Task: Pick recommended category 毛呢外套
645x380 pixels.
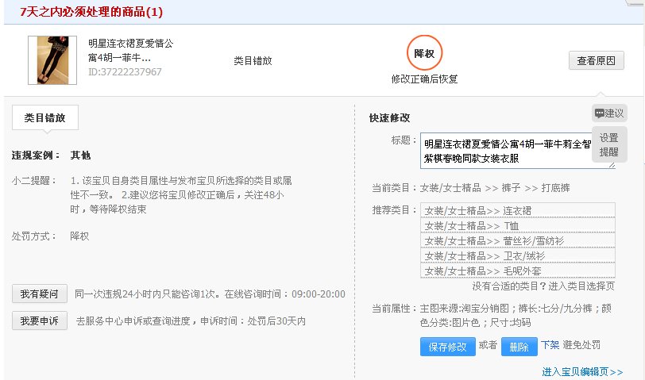Action: [x=517, y=271]
